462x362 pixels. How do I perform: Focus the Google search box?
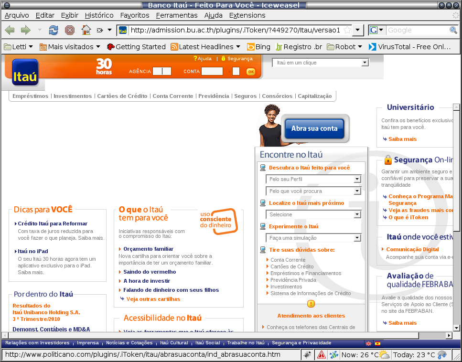418,30
